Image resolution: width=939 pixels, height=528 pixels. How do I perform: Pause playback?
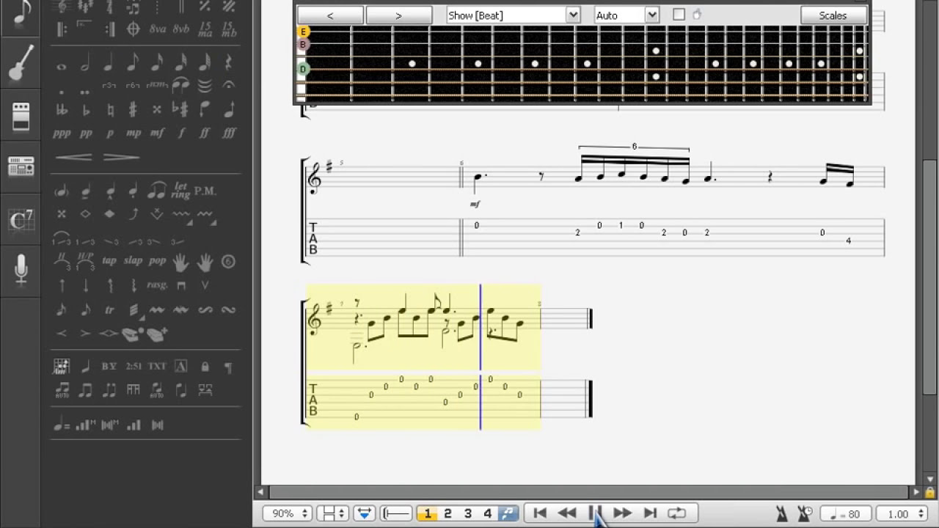(x=595, y=513)
